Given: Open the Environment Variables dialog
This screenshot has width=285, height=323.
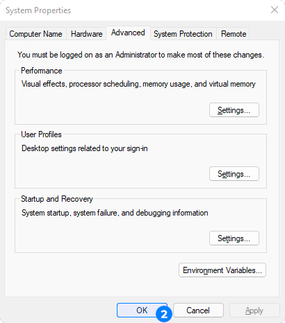Looking at the screenshot, I should (222, 270).
